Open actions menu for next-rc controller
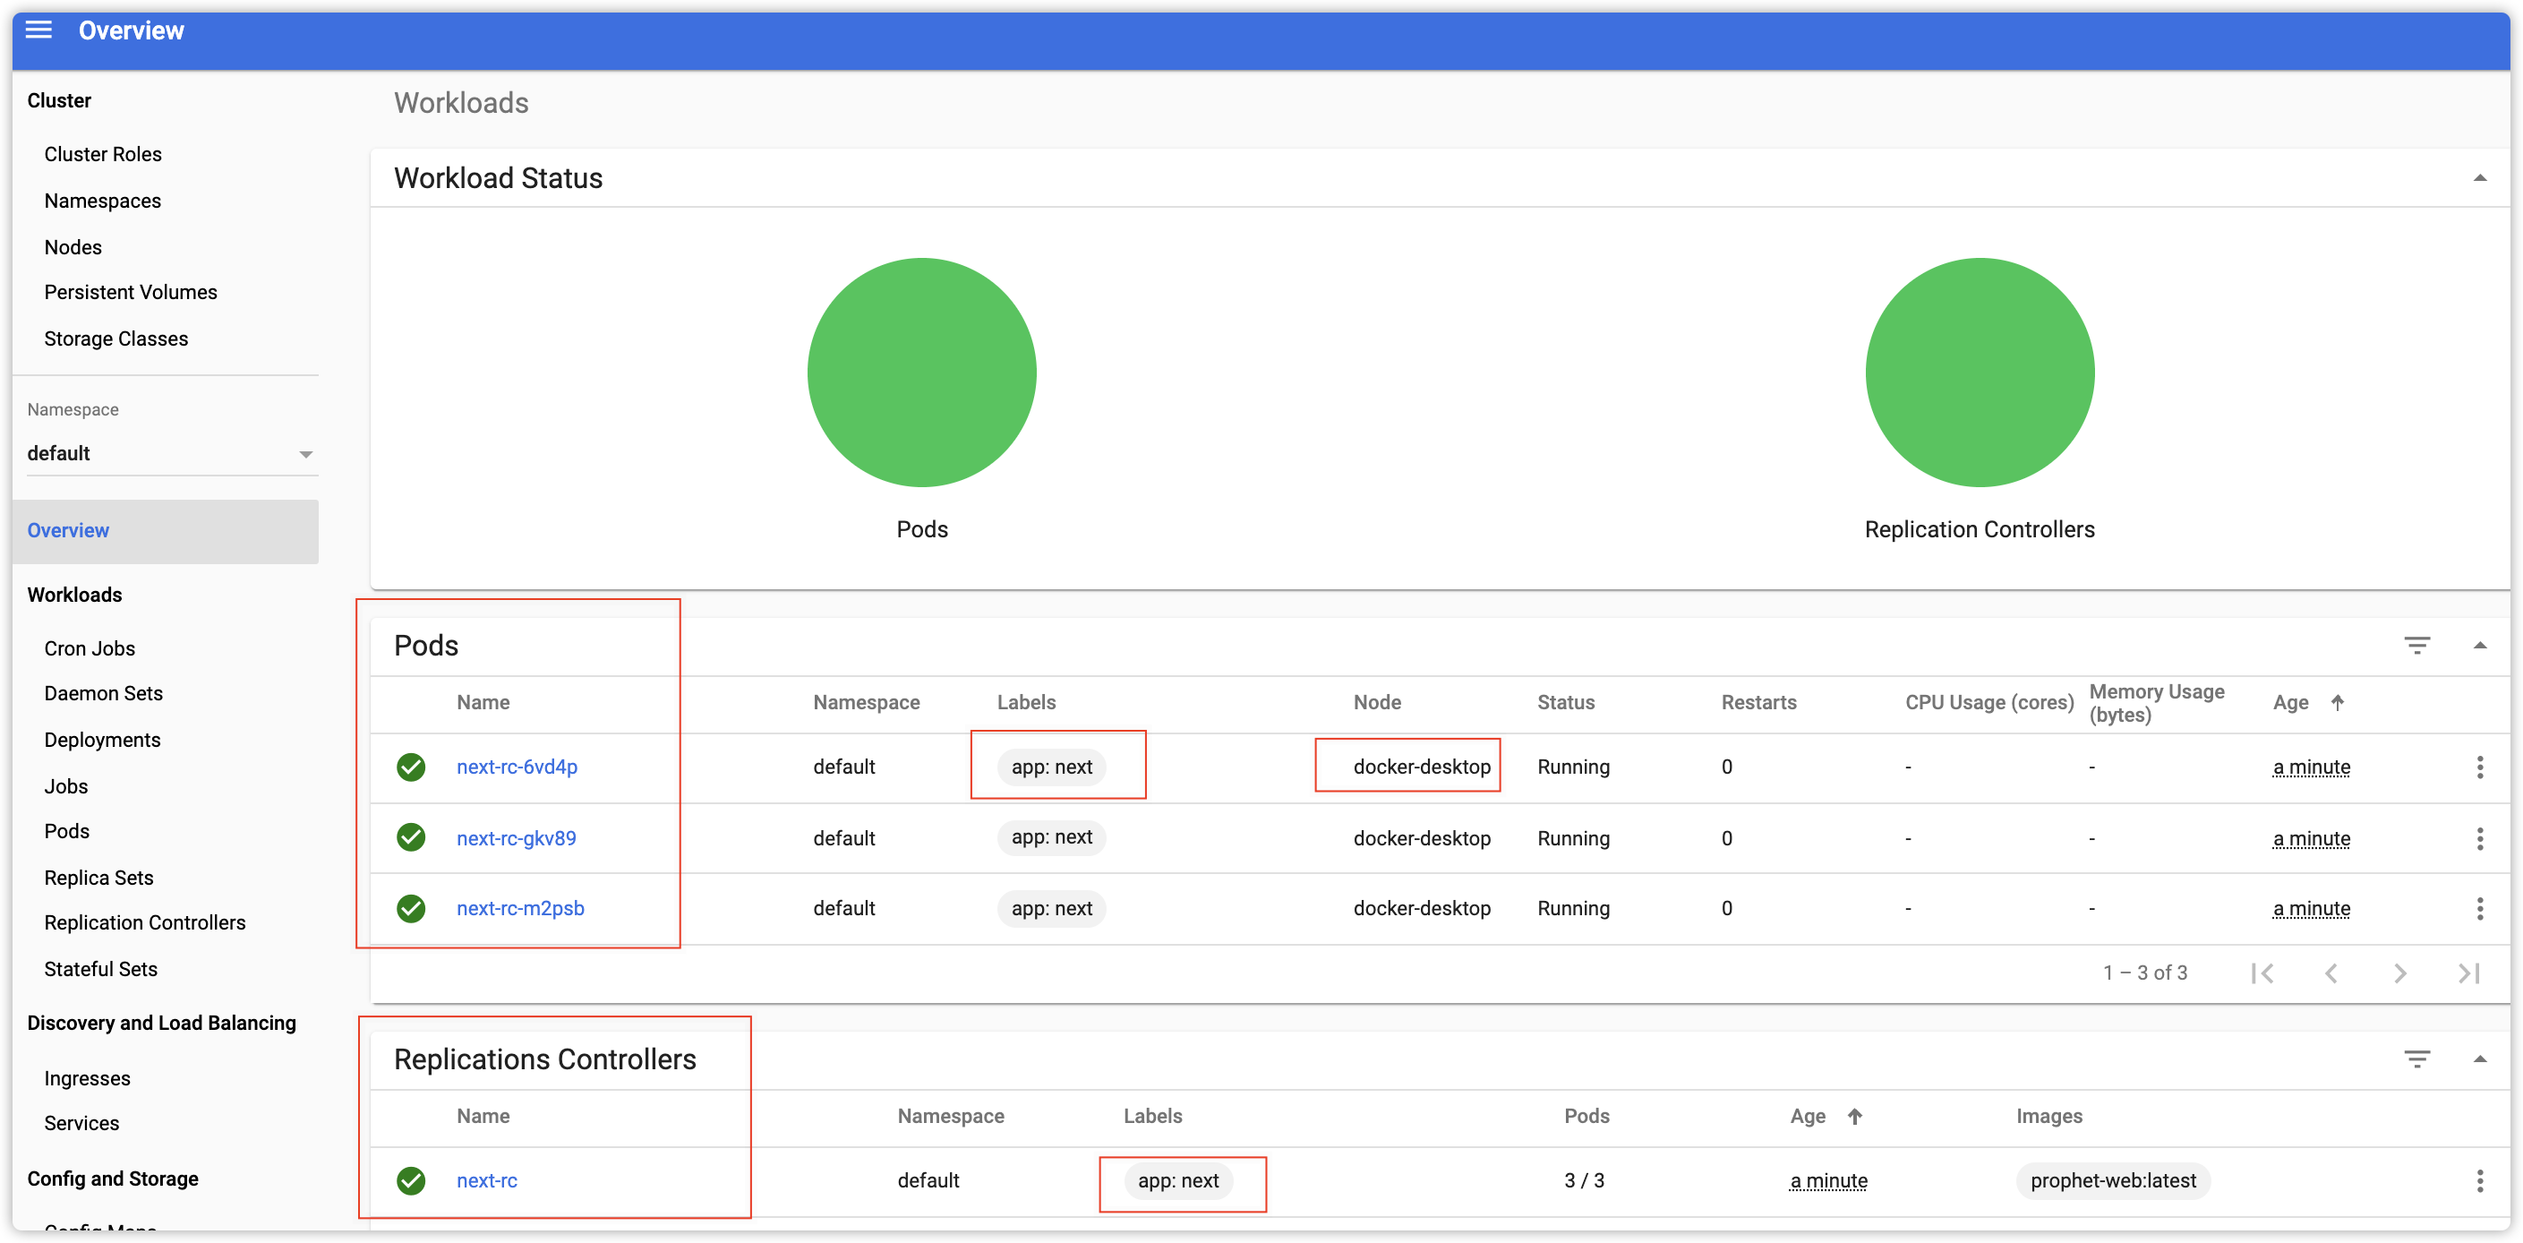This screenshot has width=2523, height=1243. click(2479, 1180)
